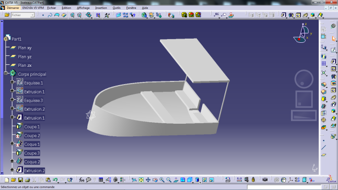The image size is (338, 190).
Task: Click the Line creation icon on right
Action: pos(323,148)
